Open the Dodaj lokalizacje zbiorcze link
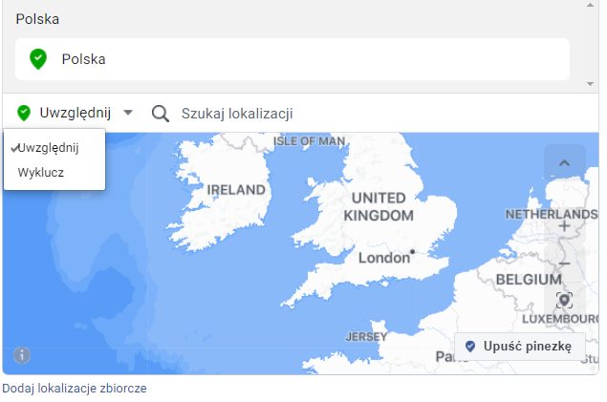Image resolution: width=607 pixels, height=402 pixels. tap(74, 389)
